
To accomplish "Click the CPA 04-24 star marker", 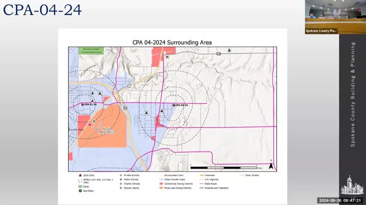I will click(x=174, y=105).
